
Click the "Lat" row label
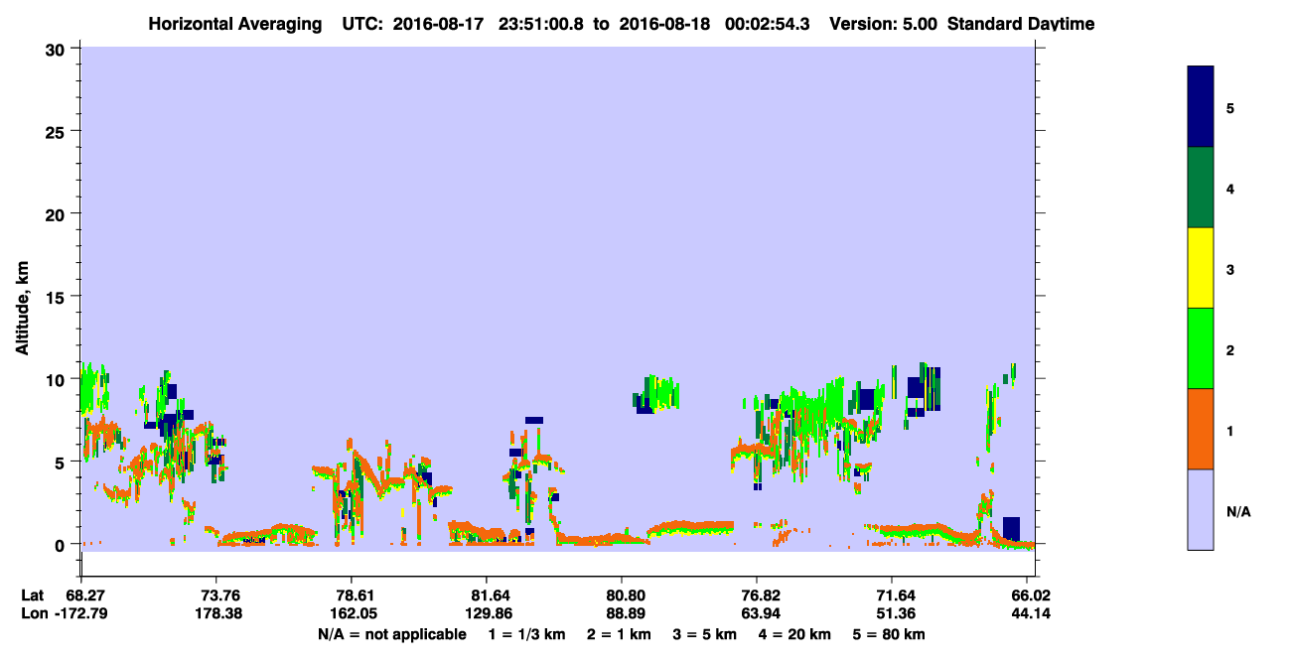tap(33, 596)
